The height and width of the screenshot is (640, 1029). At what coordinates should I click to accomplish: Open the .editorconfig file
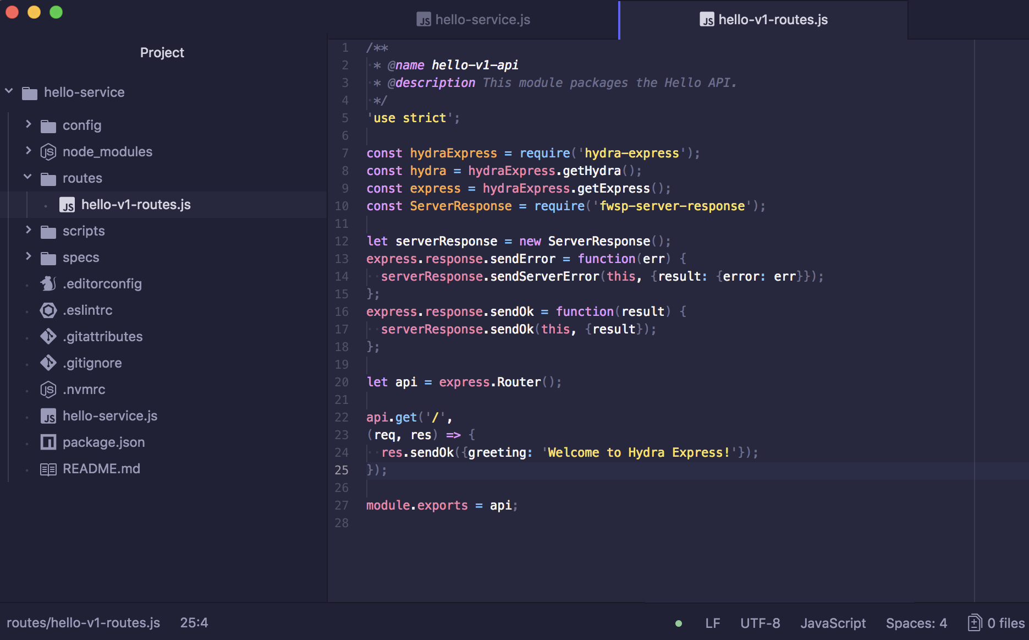click(102, 284)
